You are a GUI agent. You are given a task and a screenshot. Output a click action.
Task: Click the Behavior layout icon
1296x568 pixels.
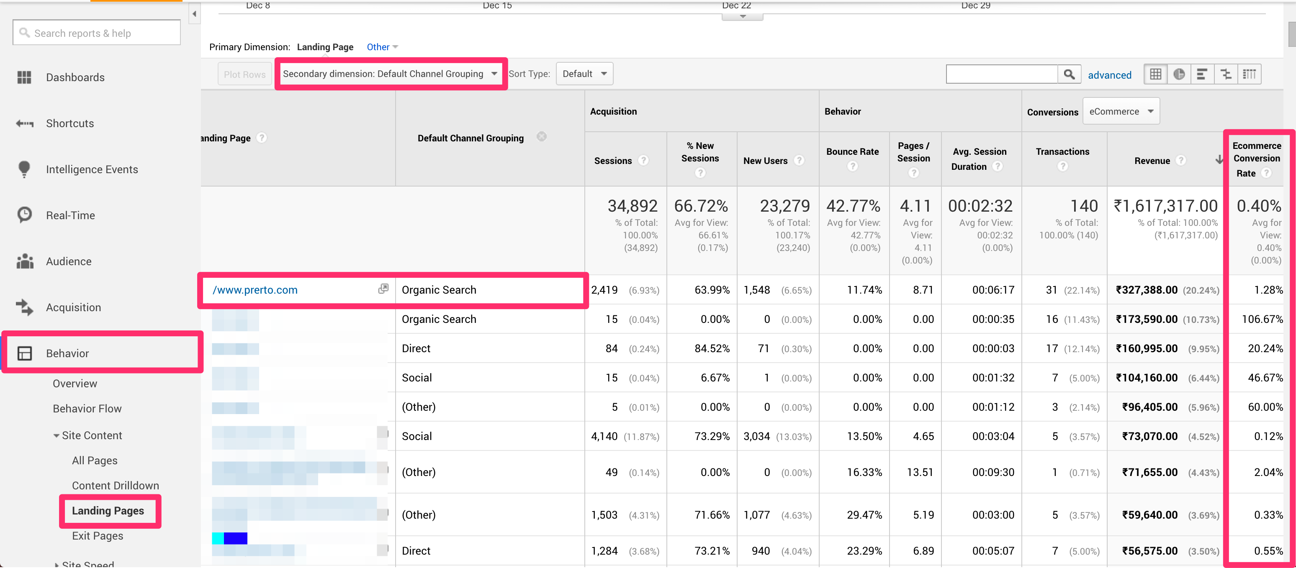pos(24,353)
